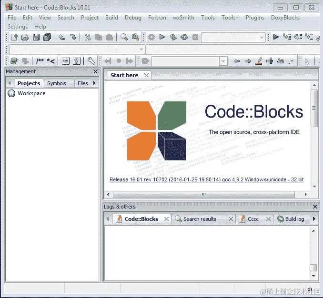Save all files using the stacked floppies icon

pos(47,37)
